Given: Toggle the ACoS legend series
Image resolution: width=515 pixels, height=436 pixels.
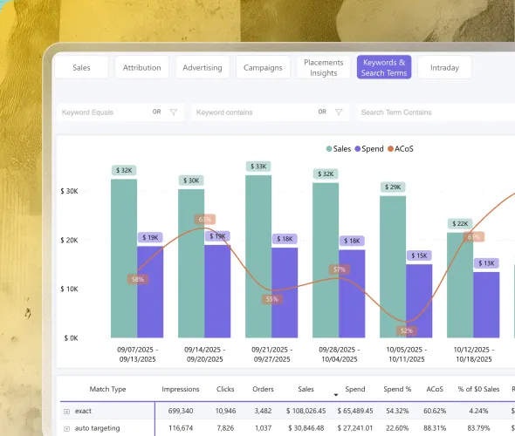Looking at the screenshot, I should tap(401, 149).
